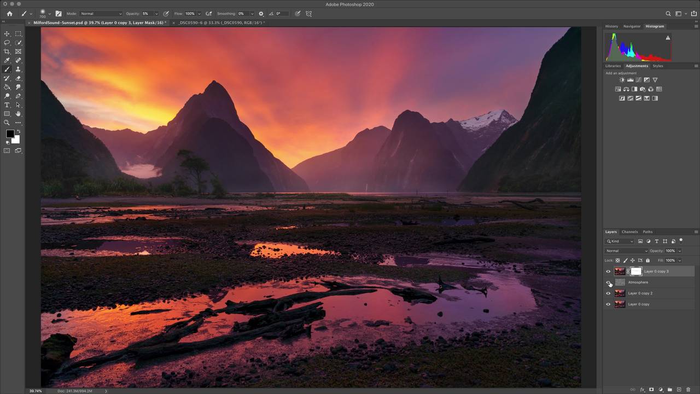The image size is (700, 394).
Task: Click the foreground color black swatch
Action: click(10, 134)
